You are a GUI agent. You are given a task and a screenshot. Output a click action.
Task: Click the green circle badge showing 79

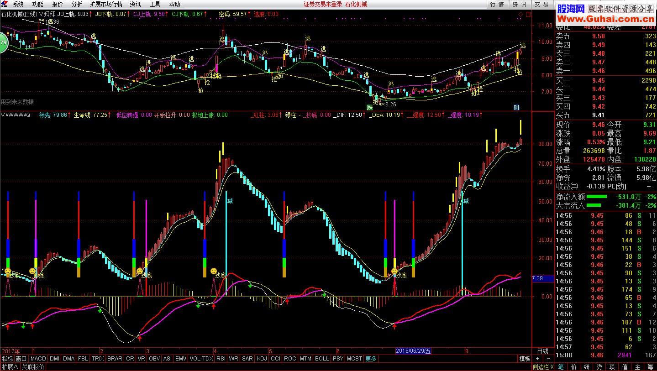pyautogui.click(x=3, y=43)
